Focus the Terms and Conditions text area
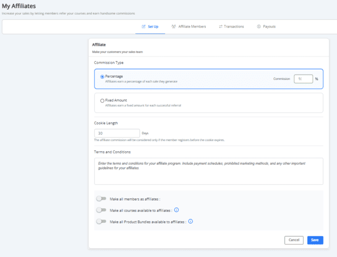The width and height of the screenshot is (337, 257). tap(209, 172)
